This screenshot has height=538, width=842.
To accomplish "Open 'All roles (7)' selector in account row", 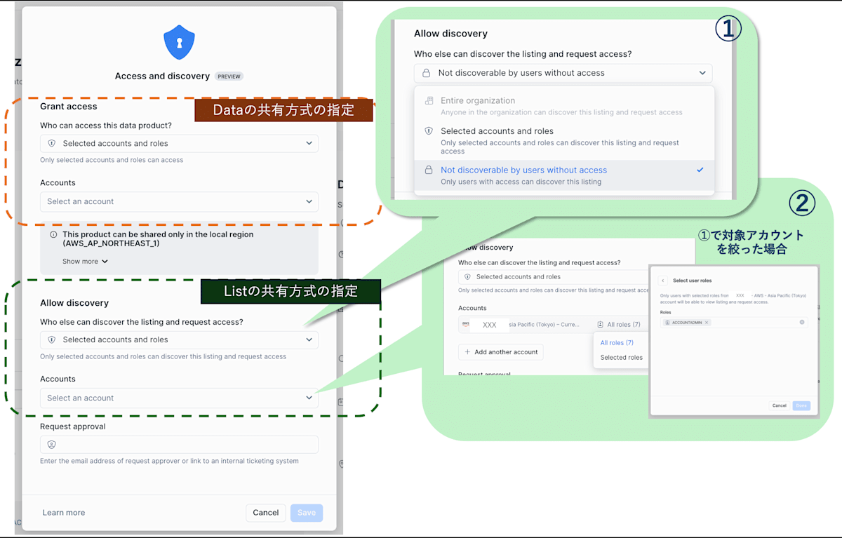I will [x=619, y=325].
